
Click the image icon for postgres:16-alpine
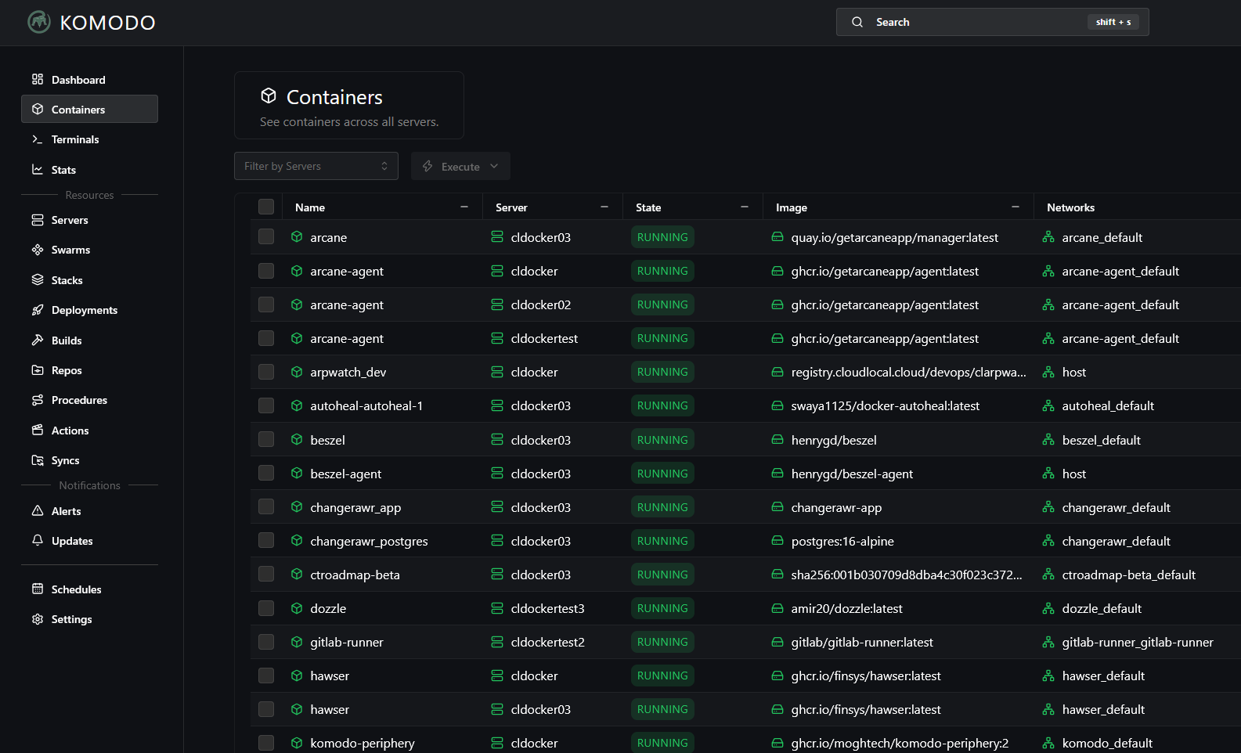(777, 541)
